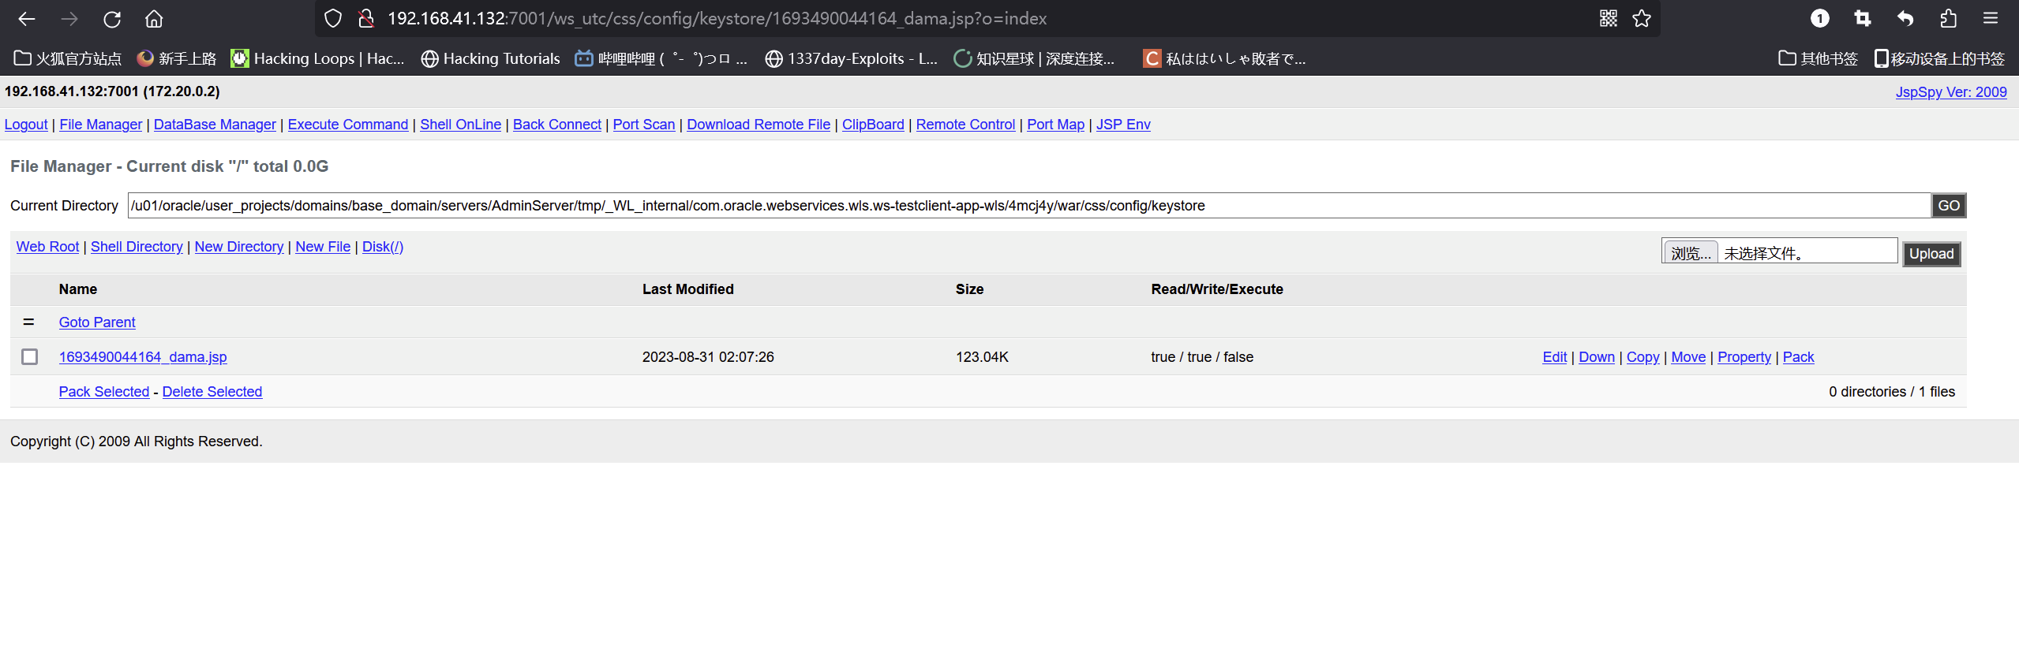Click the circled number one toolbar icon
The height and width of the screenshot is (652, 2019).
pos(1820,19)
